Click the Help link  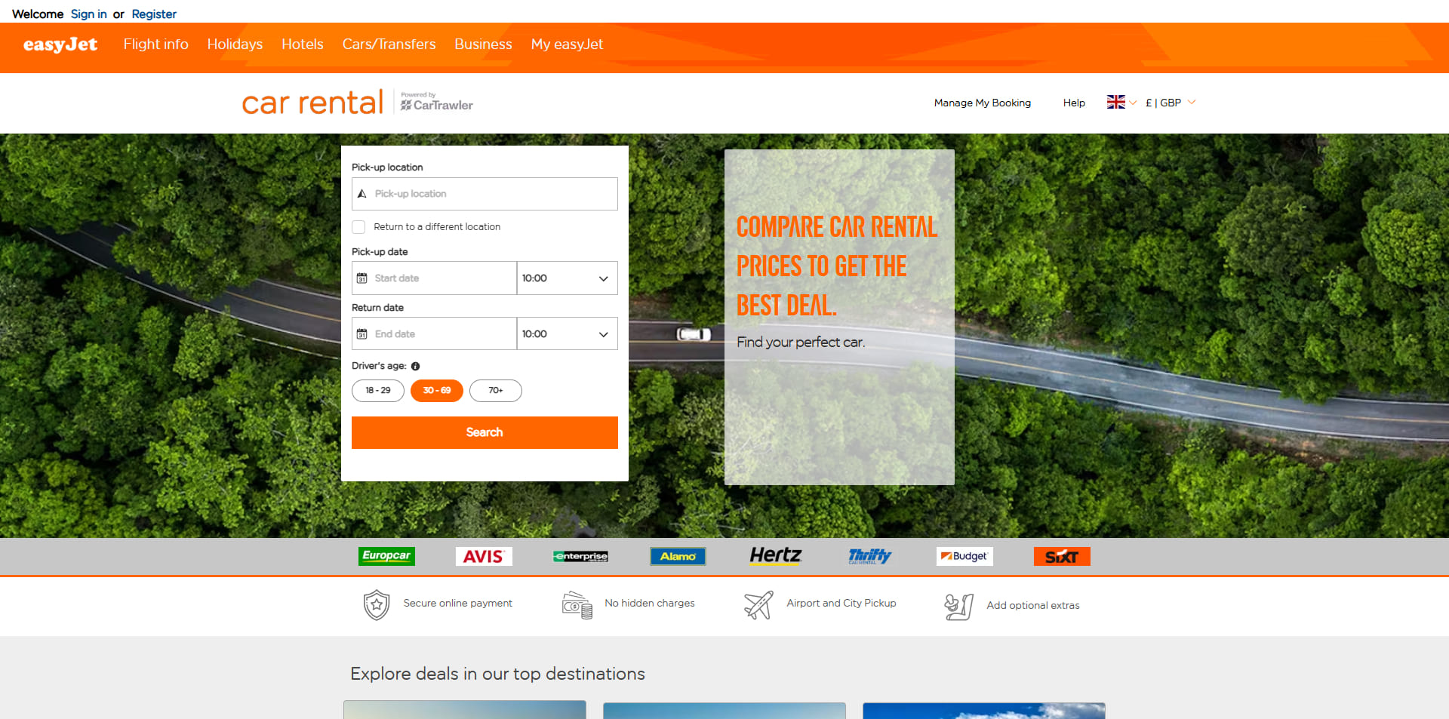point(1074,103)
